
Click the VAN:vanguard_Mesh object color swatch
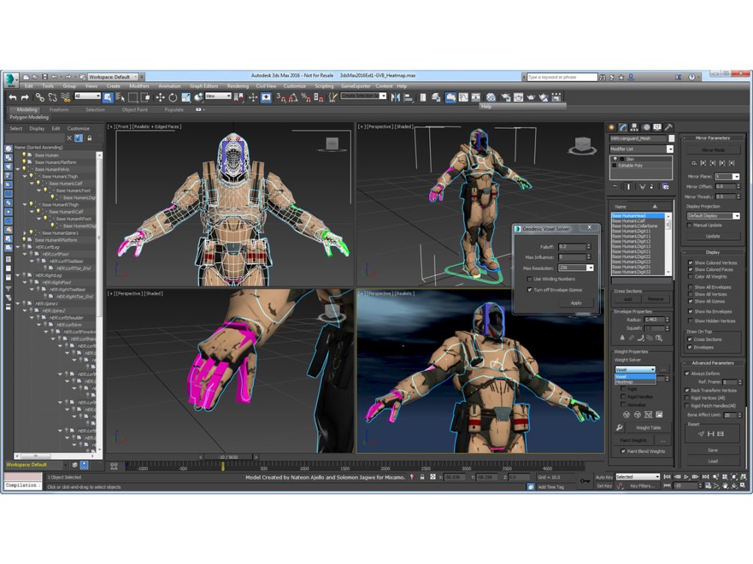coord(671,138)
